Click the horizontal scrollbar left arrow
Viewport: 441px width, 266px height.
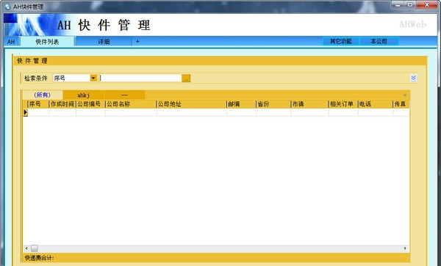tap(26, 248)
